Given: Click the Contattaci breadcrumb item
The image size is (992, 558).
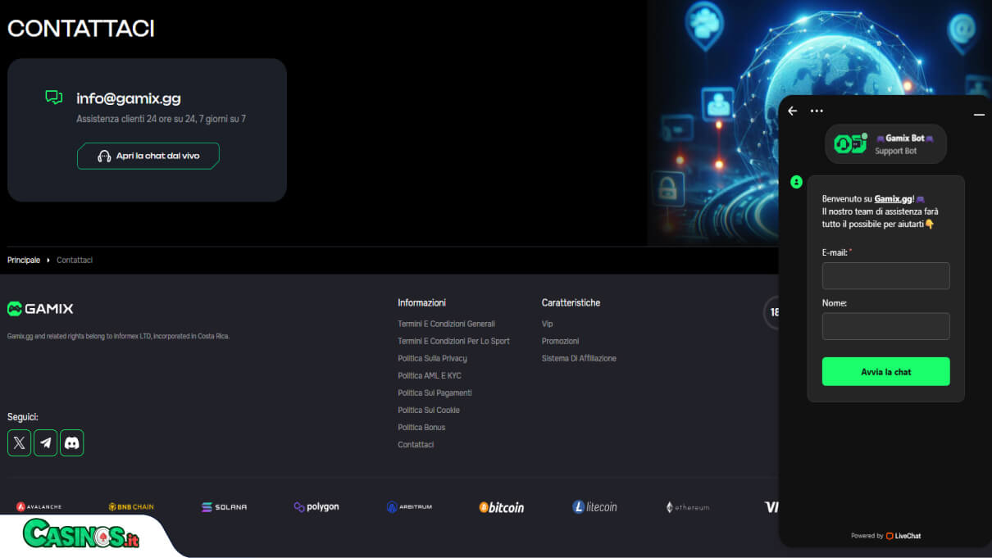Looking at the screenshot, I should [75, 260].
